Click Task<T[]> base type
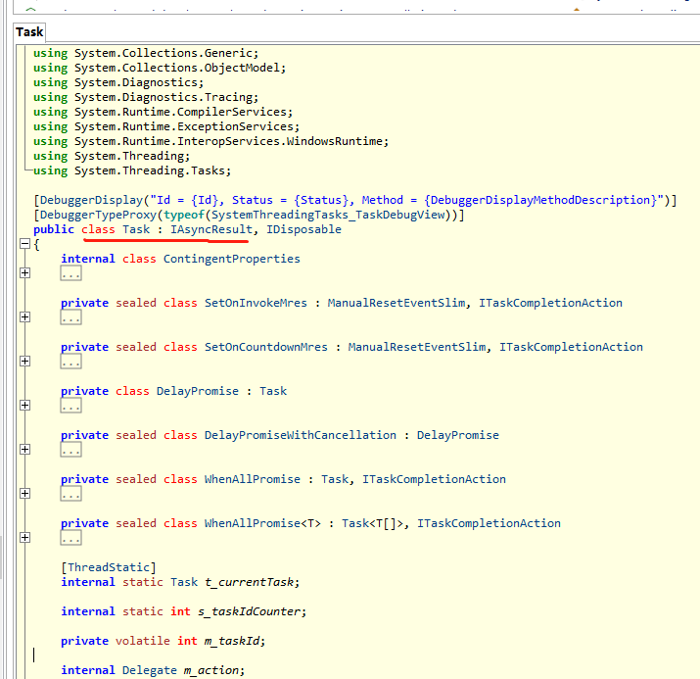This screenshot has width=700, height=679. (375, 523)
